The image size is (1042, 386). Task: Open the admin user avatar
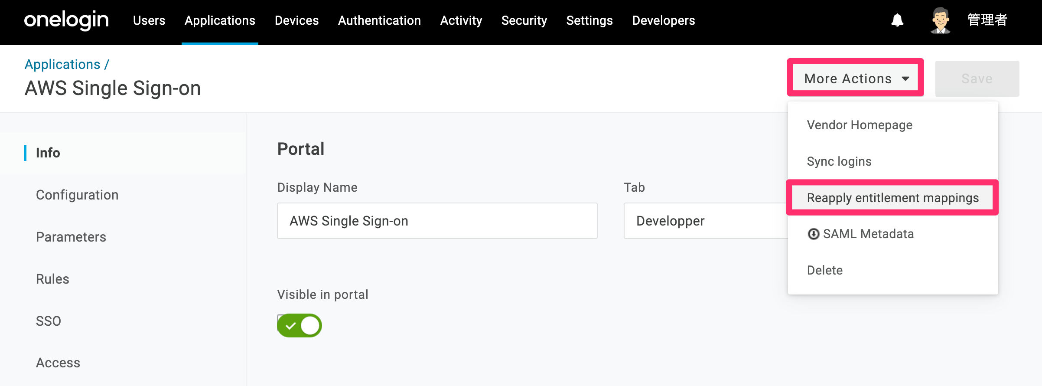(x=940, y=20)
